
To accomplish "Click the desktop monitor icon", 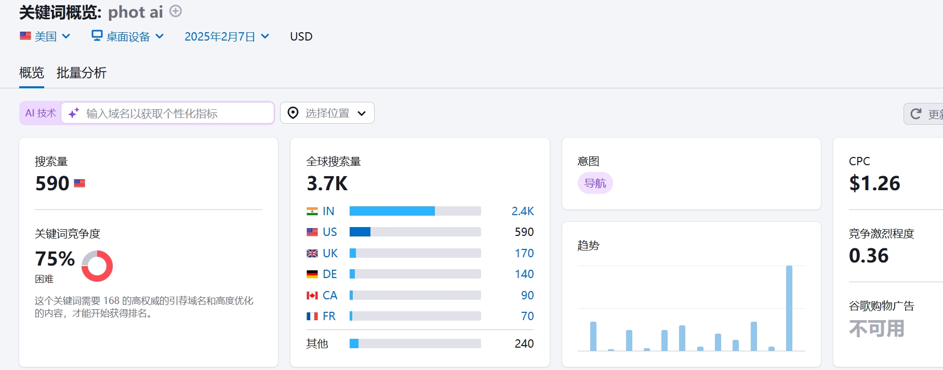I will pos(97,36).
